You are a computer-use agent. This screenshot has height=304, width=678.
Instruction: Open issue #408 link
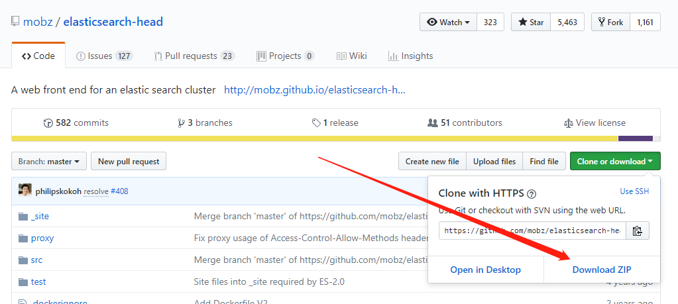pos(119,191)
